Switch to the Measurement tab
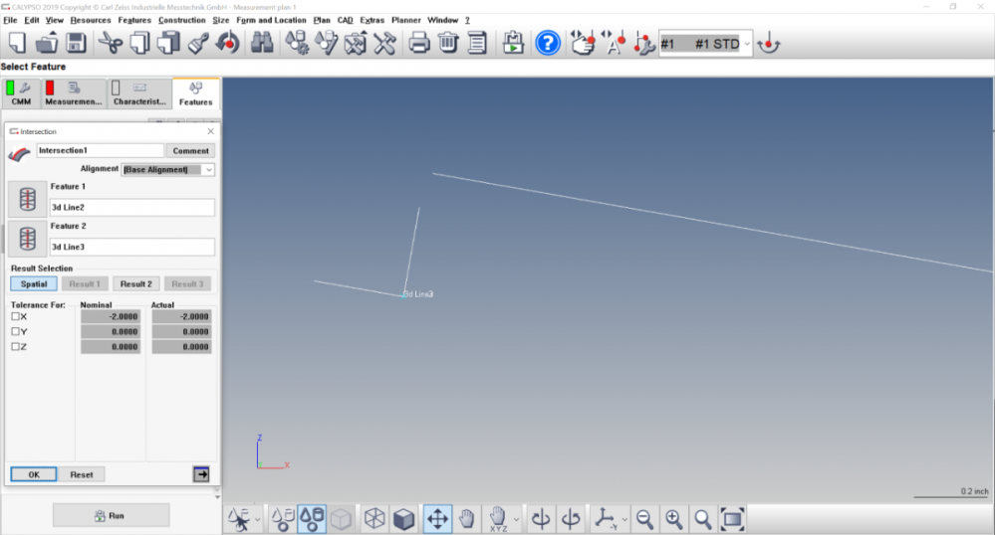 [73, 93]
